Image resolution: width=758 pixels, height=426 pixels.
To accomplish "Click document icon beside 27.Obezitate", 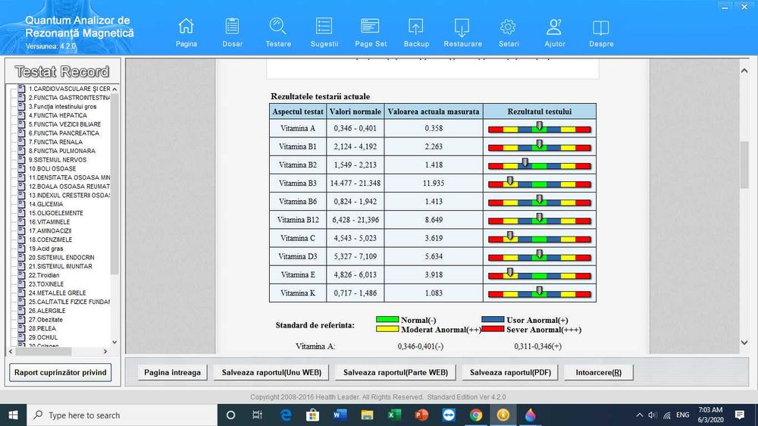I will click(21, 319).
